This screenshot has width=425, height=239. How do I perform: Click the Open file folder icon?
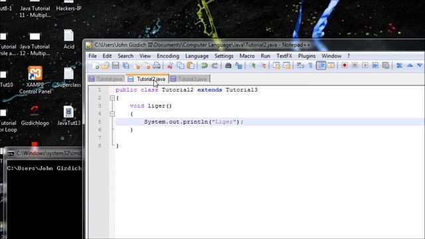105,66
